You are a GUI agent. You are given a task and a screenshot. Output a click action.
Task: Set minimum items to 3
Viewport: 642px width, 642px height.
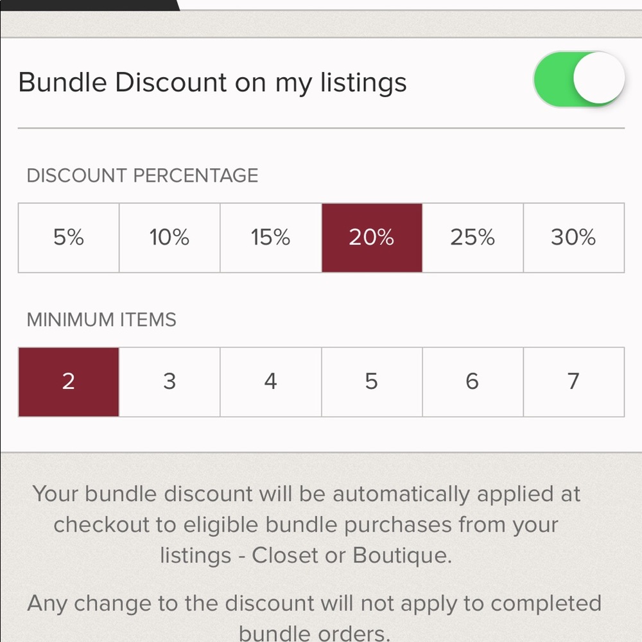(169, 381)
